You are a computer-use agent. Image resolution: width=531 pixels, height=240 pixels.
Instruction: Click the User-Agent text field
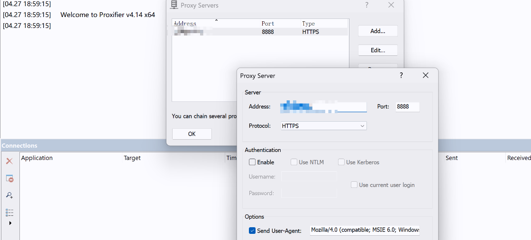[x=365, y=231]
